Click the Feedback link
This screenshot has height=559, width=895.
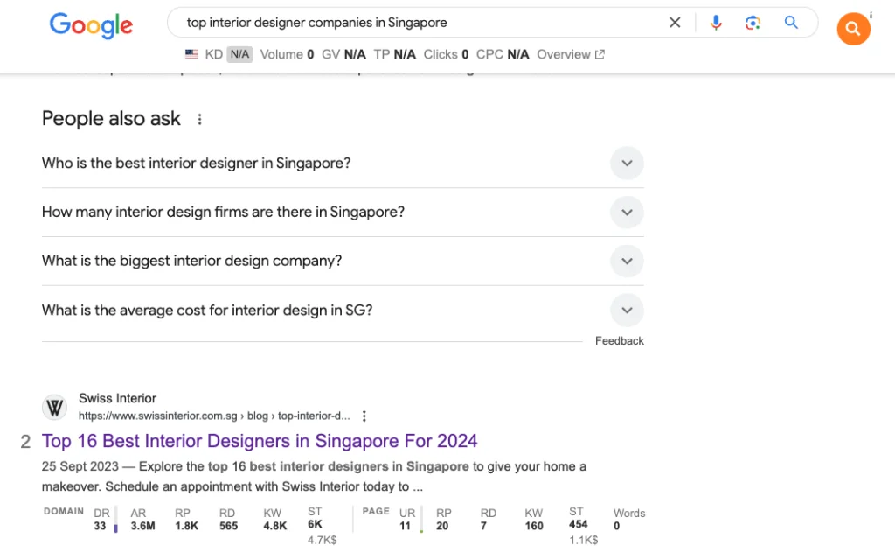coord(619,341)
